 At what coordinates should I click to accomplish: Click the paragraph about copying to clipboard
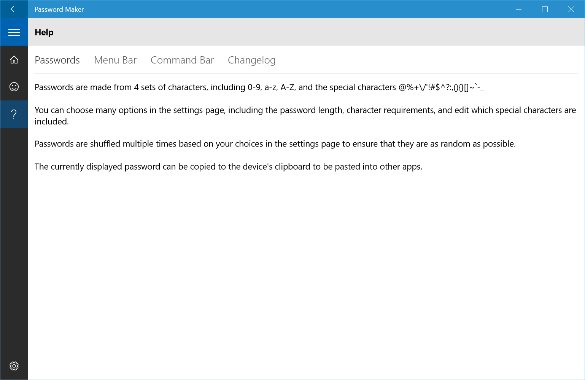[x=228, y=167]
